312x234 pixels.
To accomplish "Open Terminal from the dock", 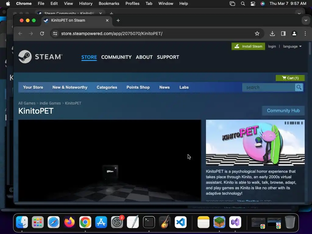I will pyautogui.click(x=149, y=222).
